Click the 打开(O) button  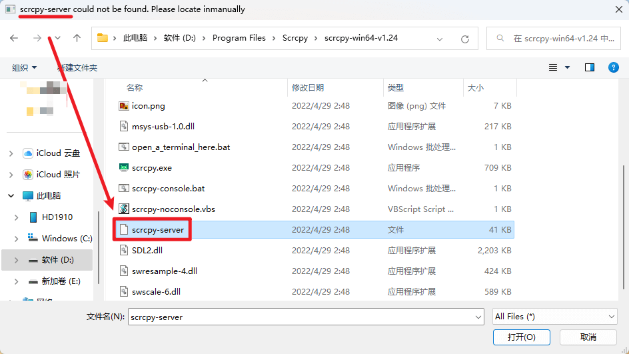click(x=521, y=337)
